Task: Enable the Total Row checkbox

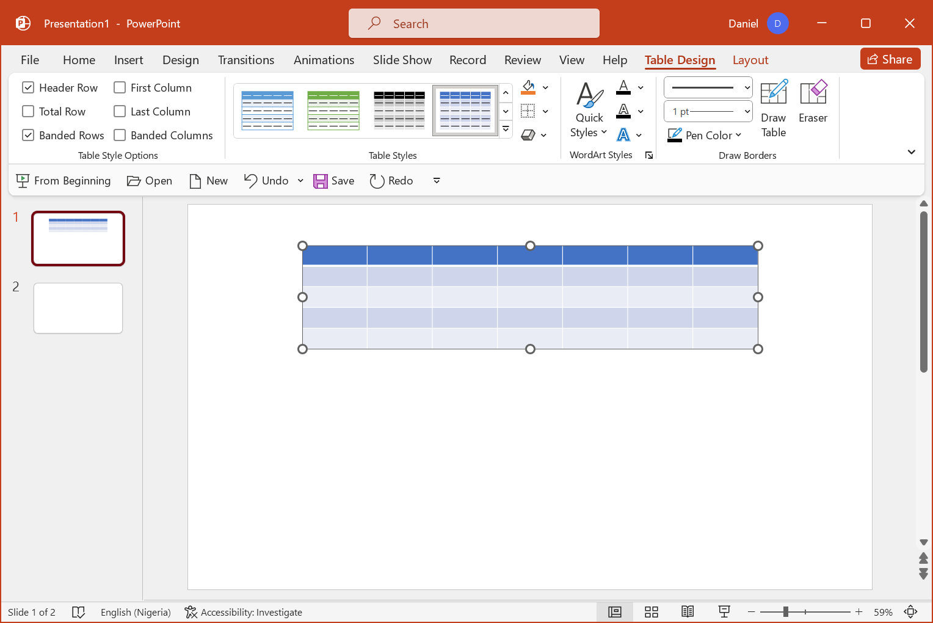Action: click(28, 112)
